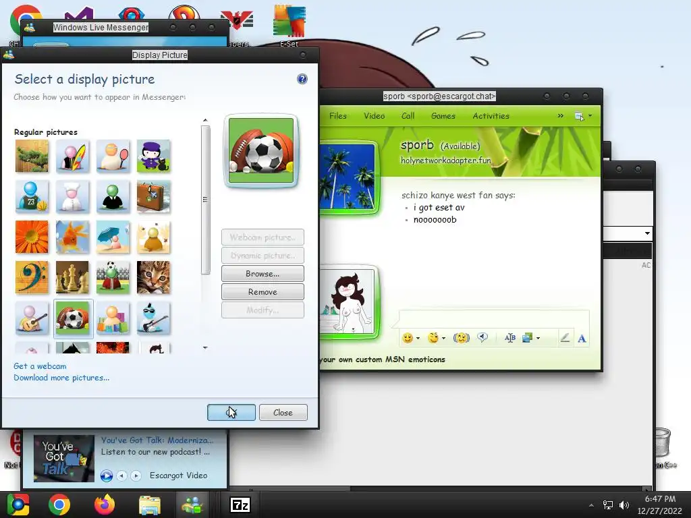Viewport: 691px width, 518px height.
Task: Go to next Escargot Video item
Action: click(x=136, y=476)
